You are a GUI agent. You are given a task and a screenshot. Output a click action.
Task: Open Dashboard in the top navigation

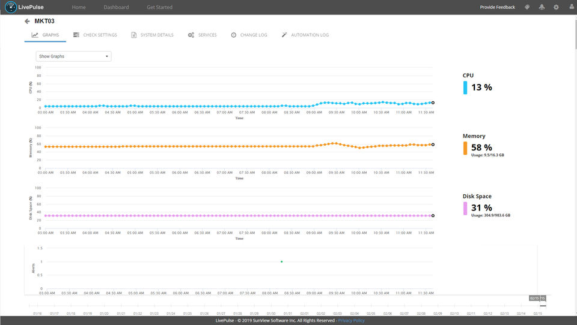(x=116, y=7)
